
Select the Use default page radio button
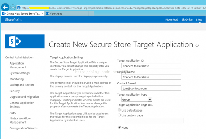click(x=119, y=110)
